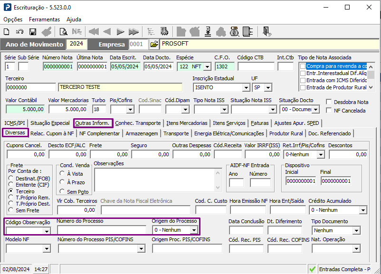The width and height of the screenshot is (381, 274).
Task: Open the Ferramentas menu
Action: click(x=44, y=19)
